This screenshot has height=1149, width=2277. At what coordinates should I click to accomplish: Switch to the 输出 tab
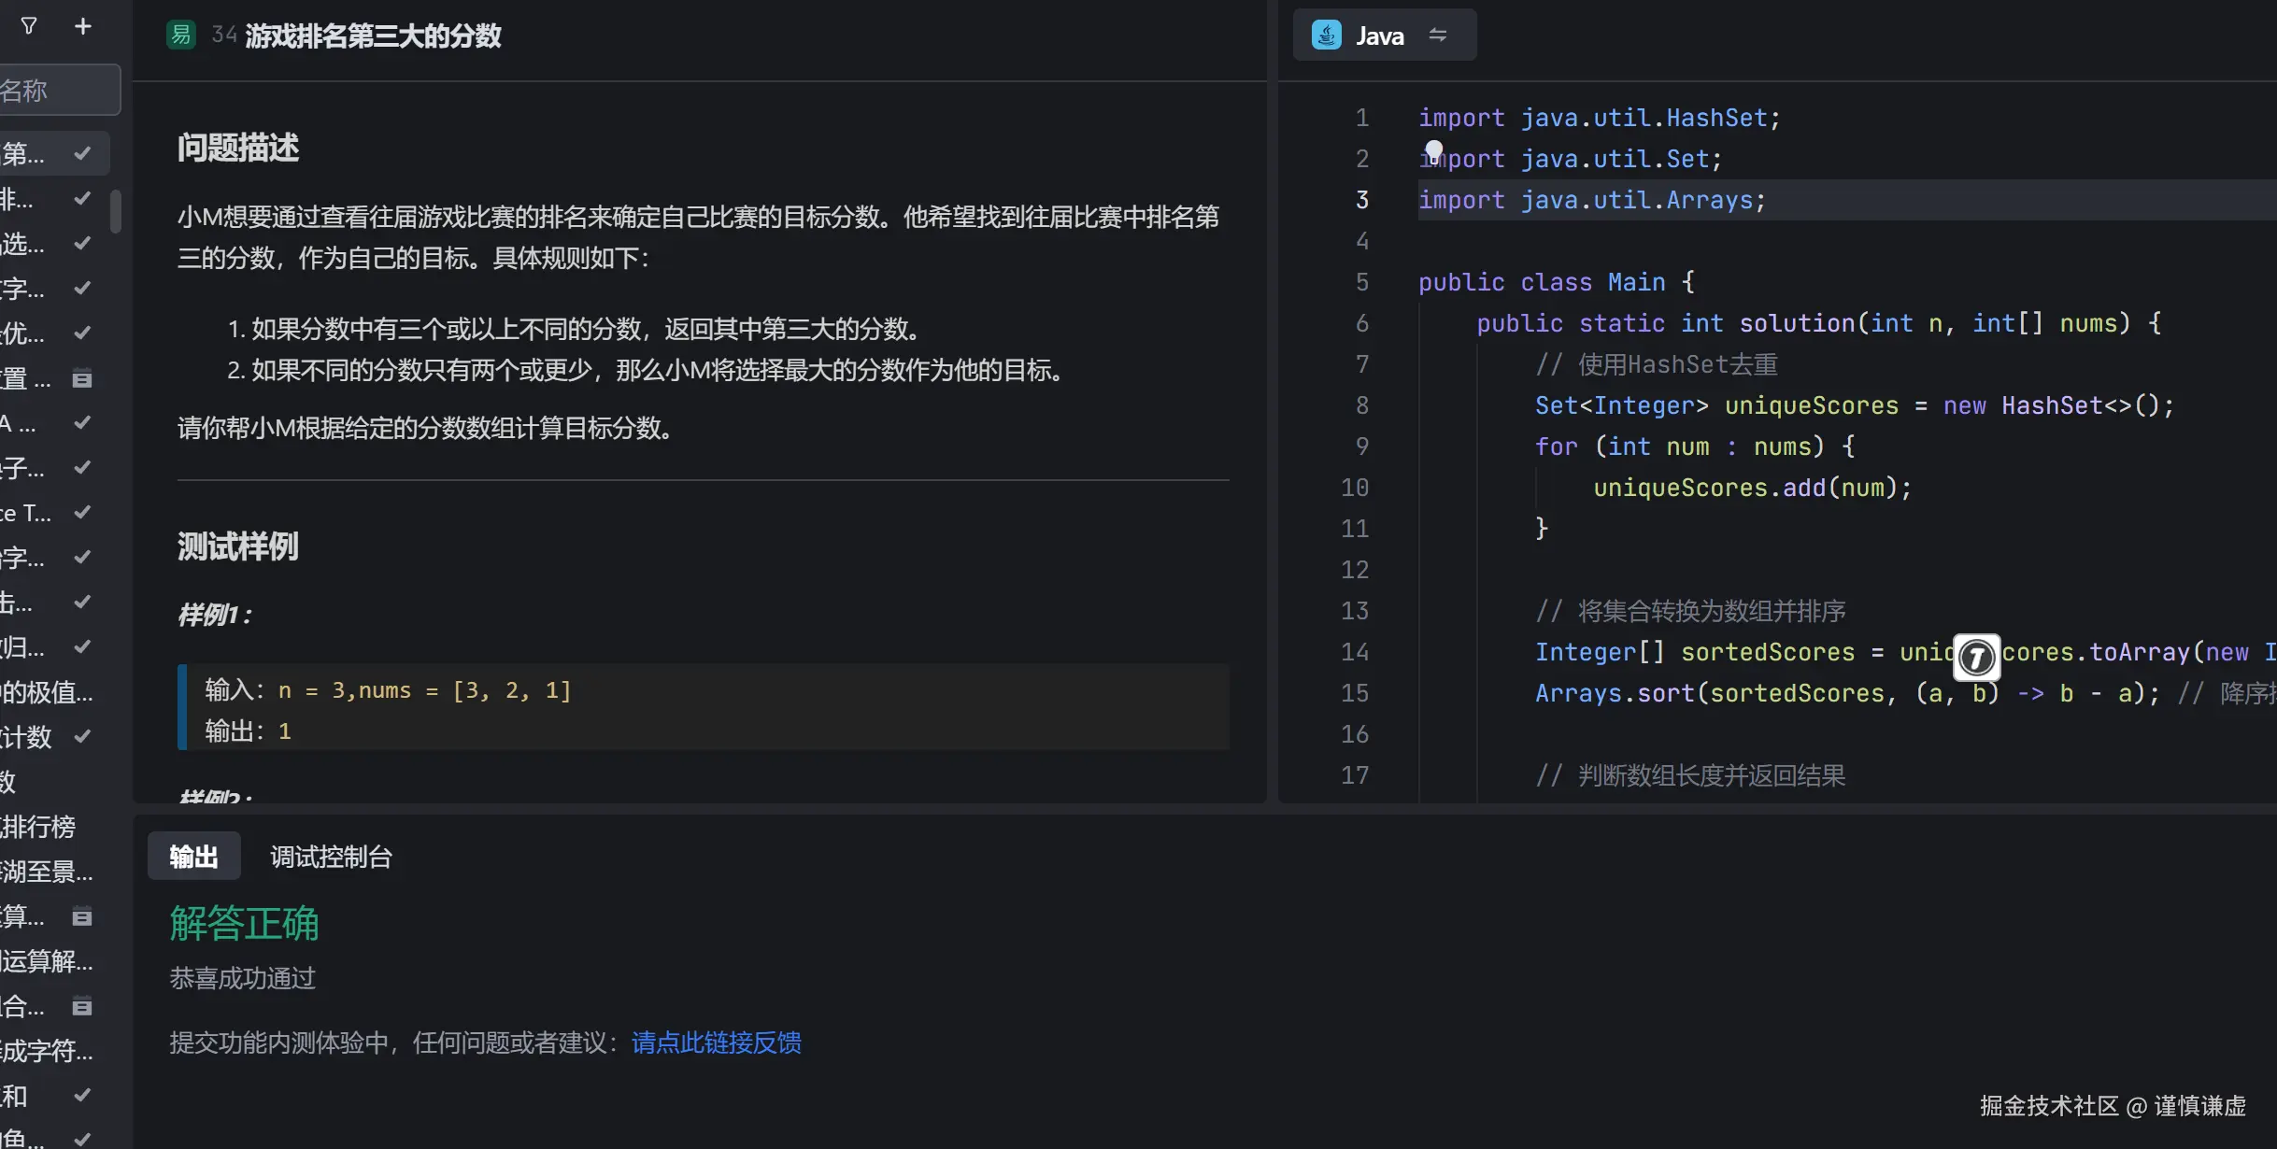pos(192,857)
